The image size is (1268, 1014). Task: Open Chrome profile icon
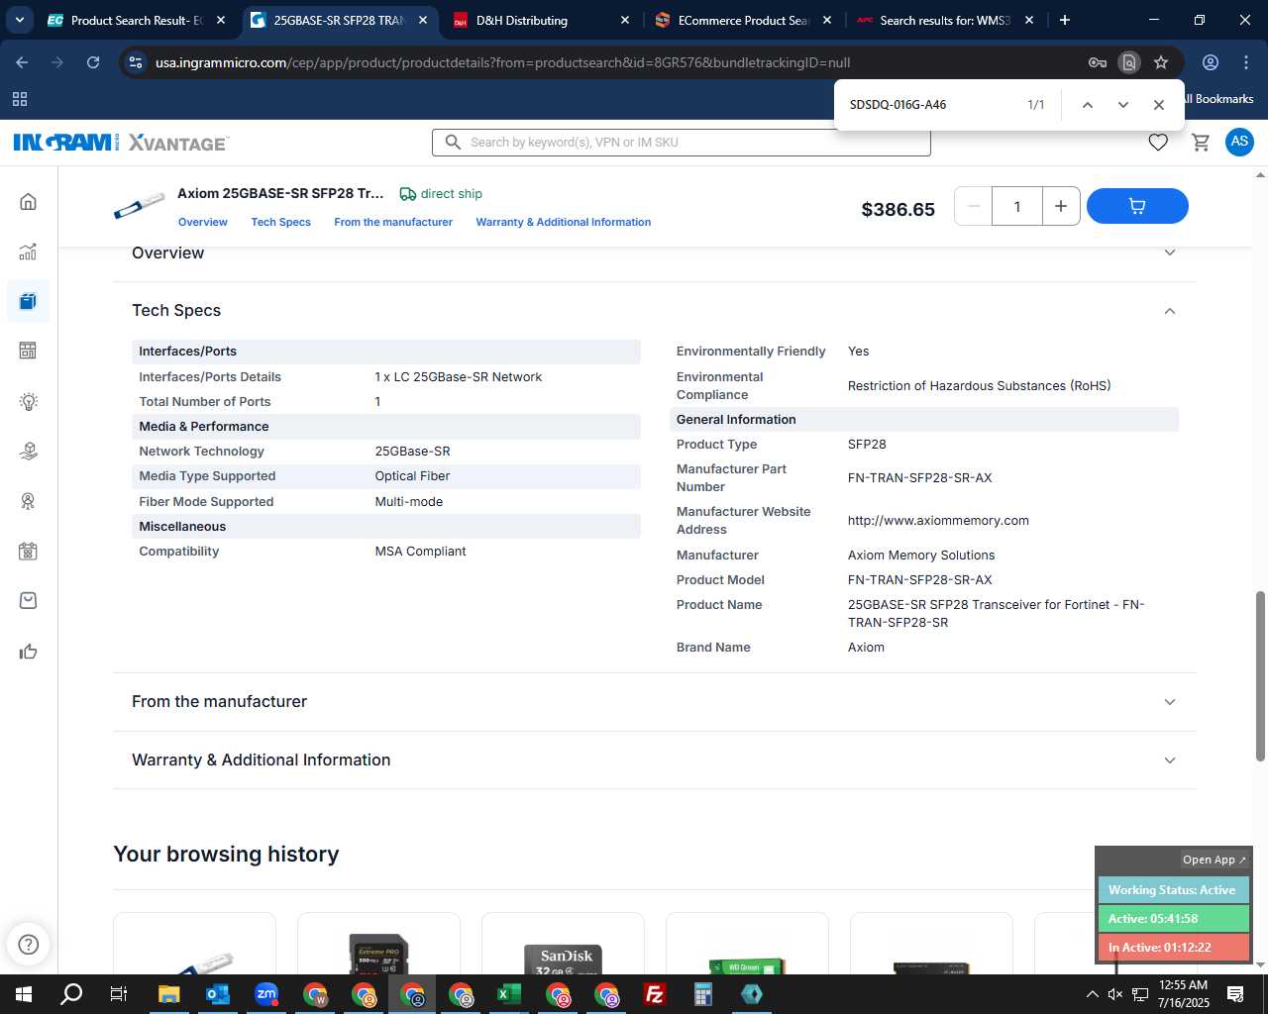pyautogui.click(x=1211, y=62)
